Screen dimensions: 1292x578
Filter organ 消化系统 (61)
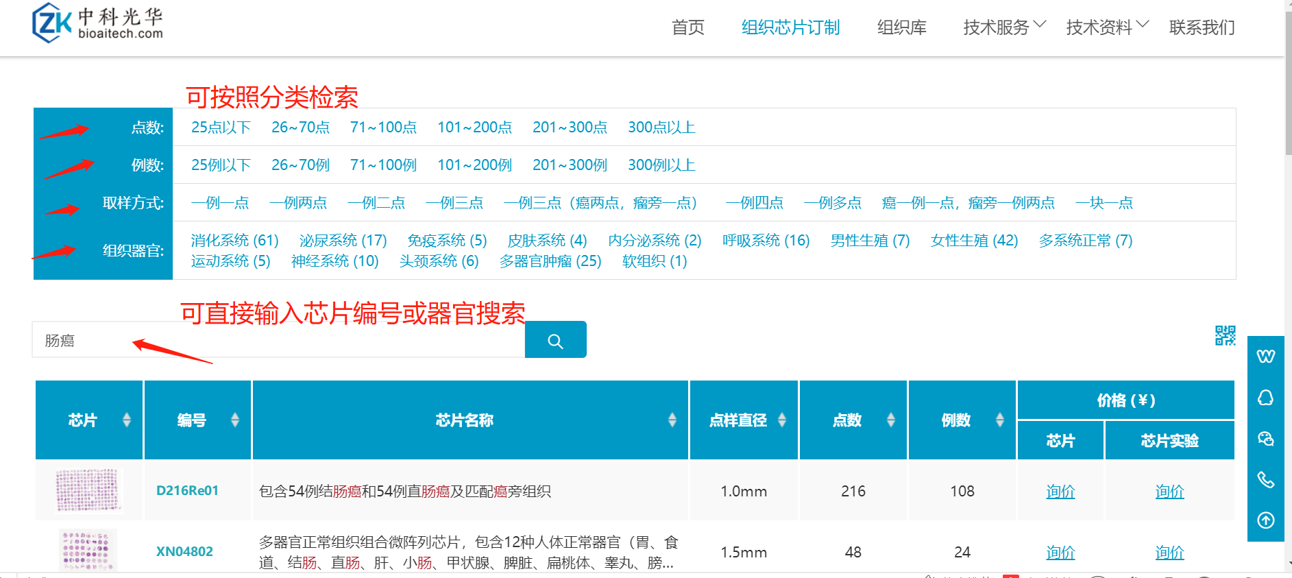[x=234, y=241]
